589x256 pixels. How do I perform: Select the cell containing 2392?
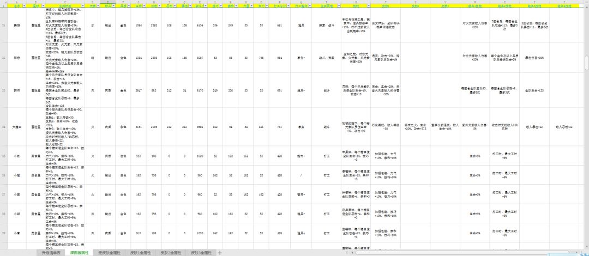(154, 25)
